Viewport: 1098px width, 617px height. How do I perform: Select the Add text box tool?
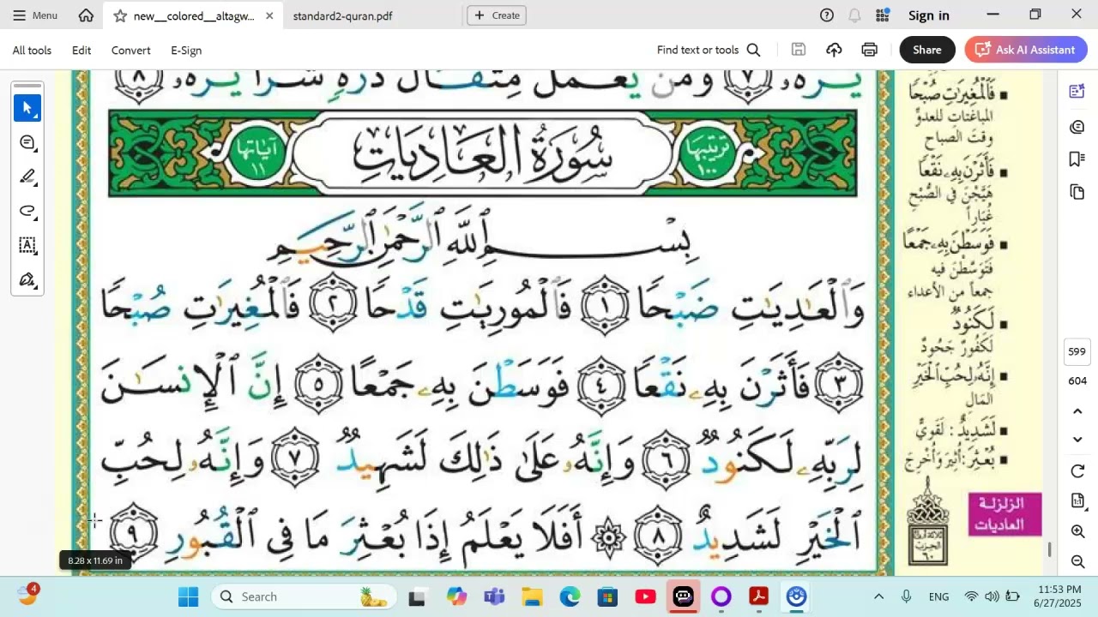[27, 245]
